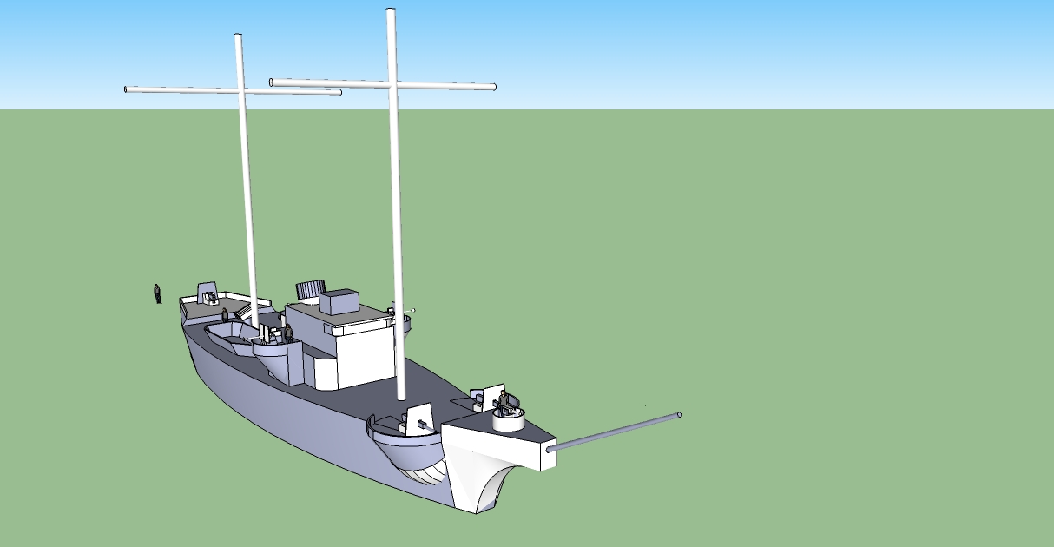Click the long gray bowsprit pole
The height and width of the screenshot is (547, 1054).
[x=616, y=432]
